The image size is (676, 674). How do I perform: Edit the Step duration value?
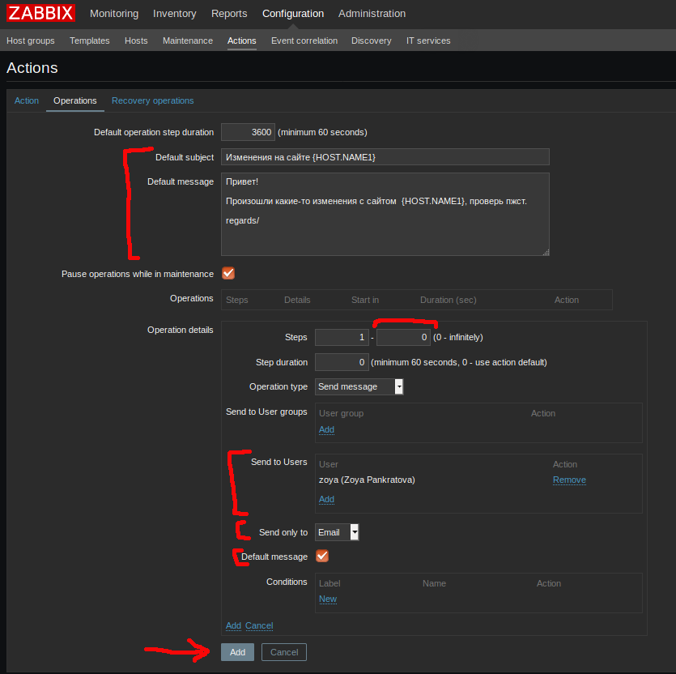(341, 362)
